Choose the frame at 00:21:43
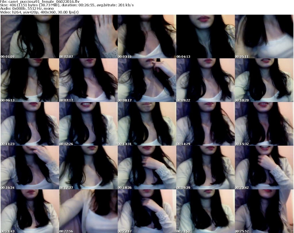 click(x=30, y=211)
